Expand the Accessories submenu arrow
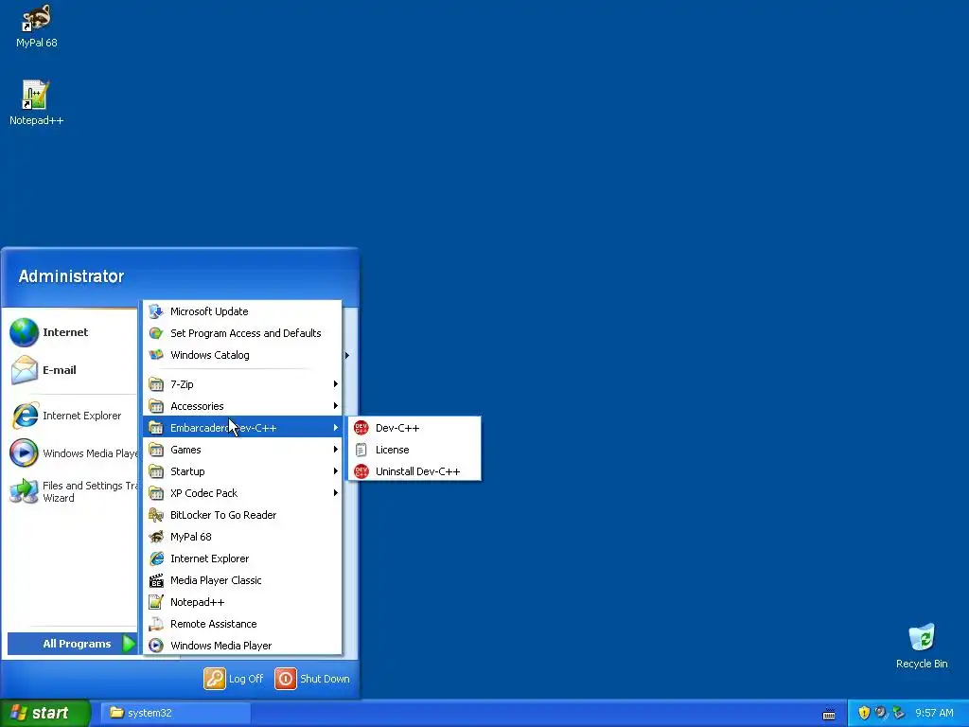969x727 pixels. click(336, 405)
